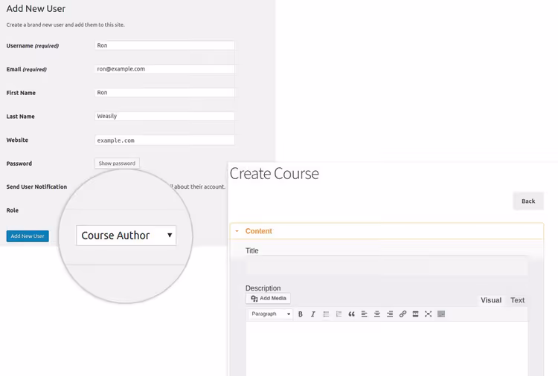Screen dimensions: 558x376
Task: Focus the Email field
Action: [x=164, y=69]
